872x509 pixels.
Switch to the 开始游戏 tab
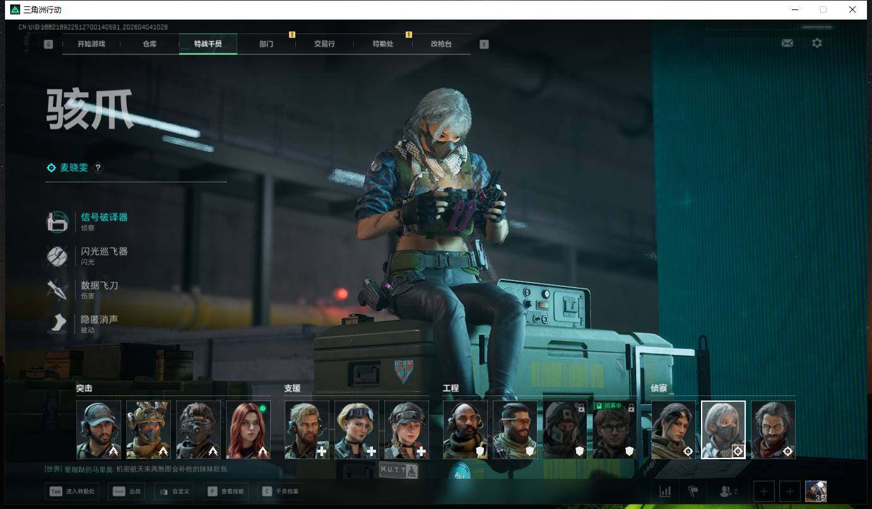pos(91,44)
